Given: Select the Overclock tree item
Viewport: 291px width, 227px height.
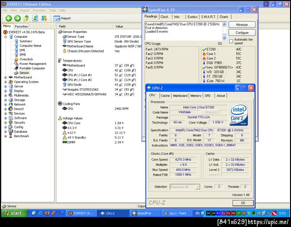Looking at the screenshot, I should click(26, 59).
